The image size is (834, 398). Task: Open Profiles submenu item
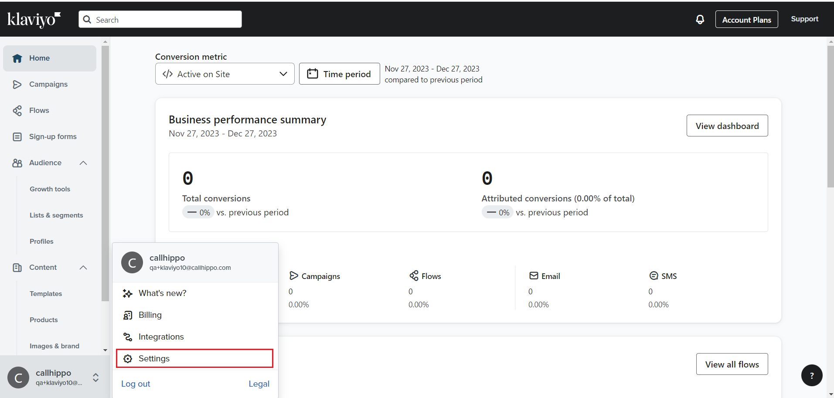[41, 242]
